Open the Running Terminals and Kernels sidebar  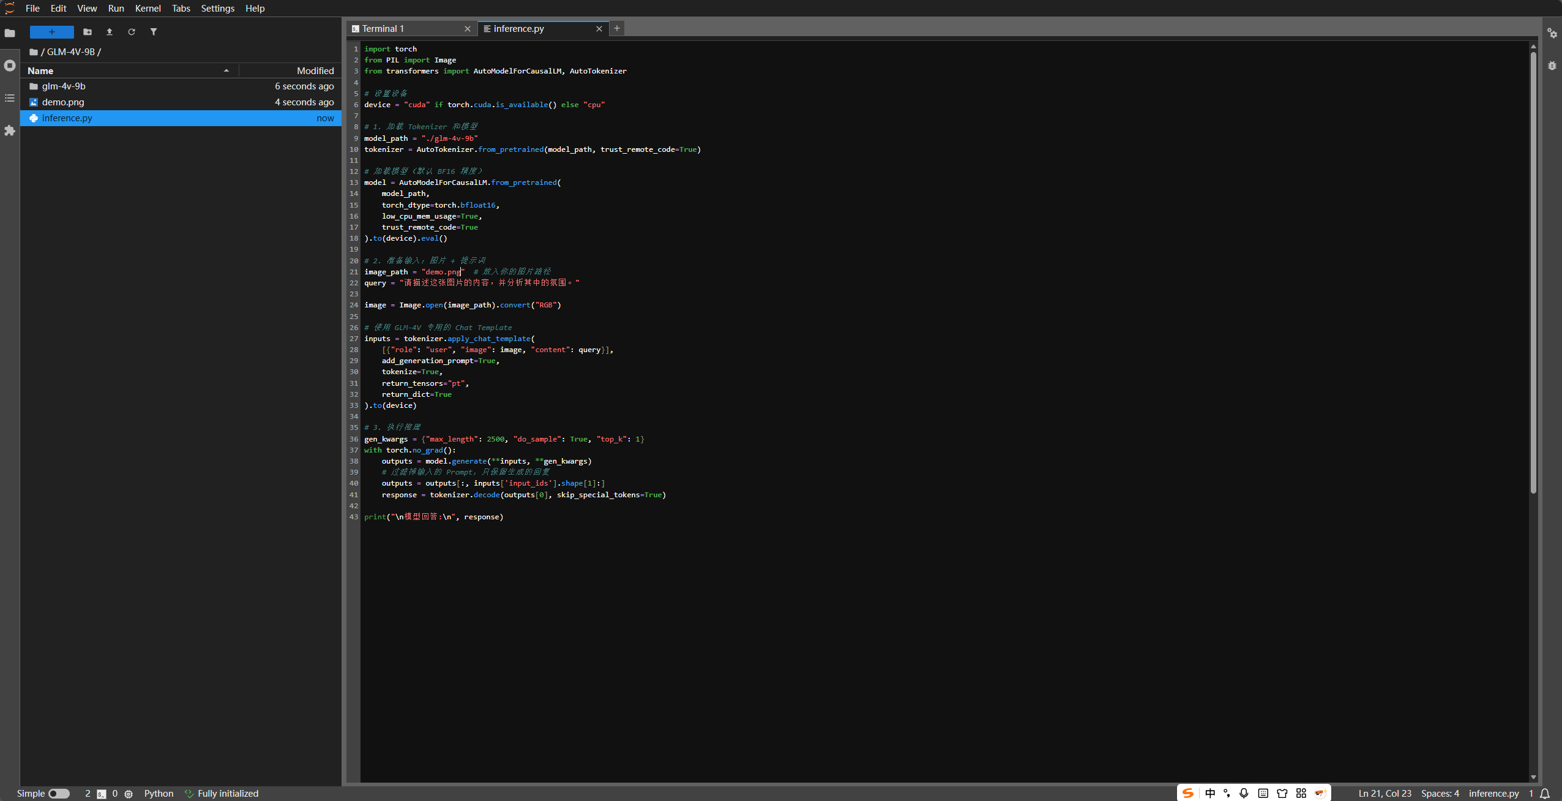tap(10, 66)
